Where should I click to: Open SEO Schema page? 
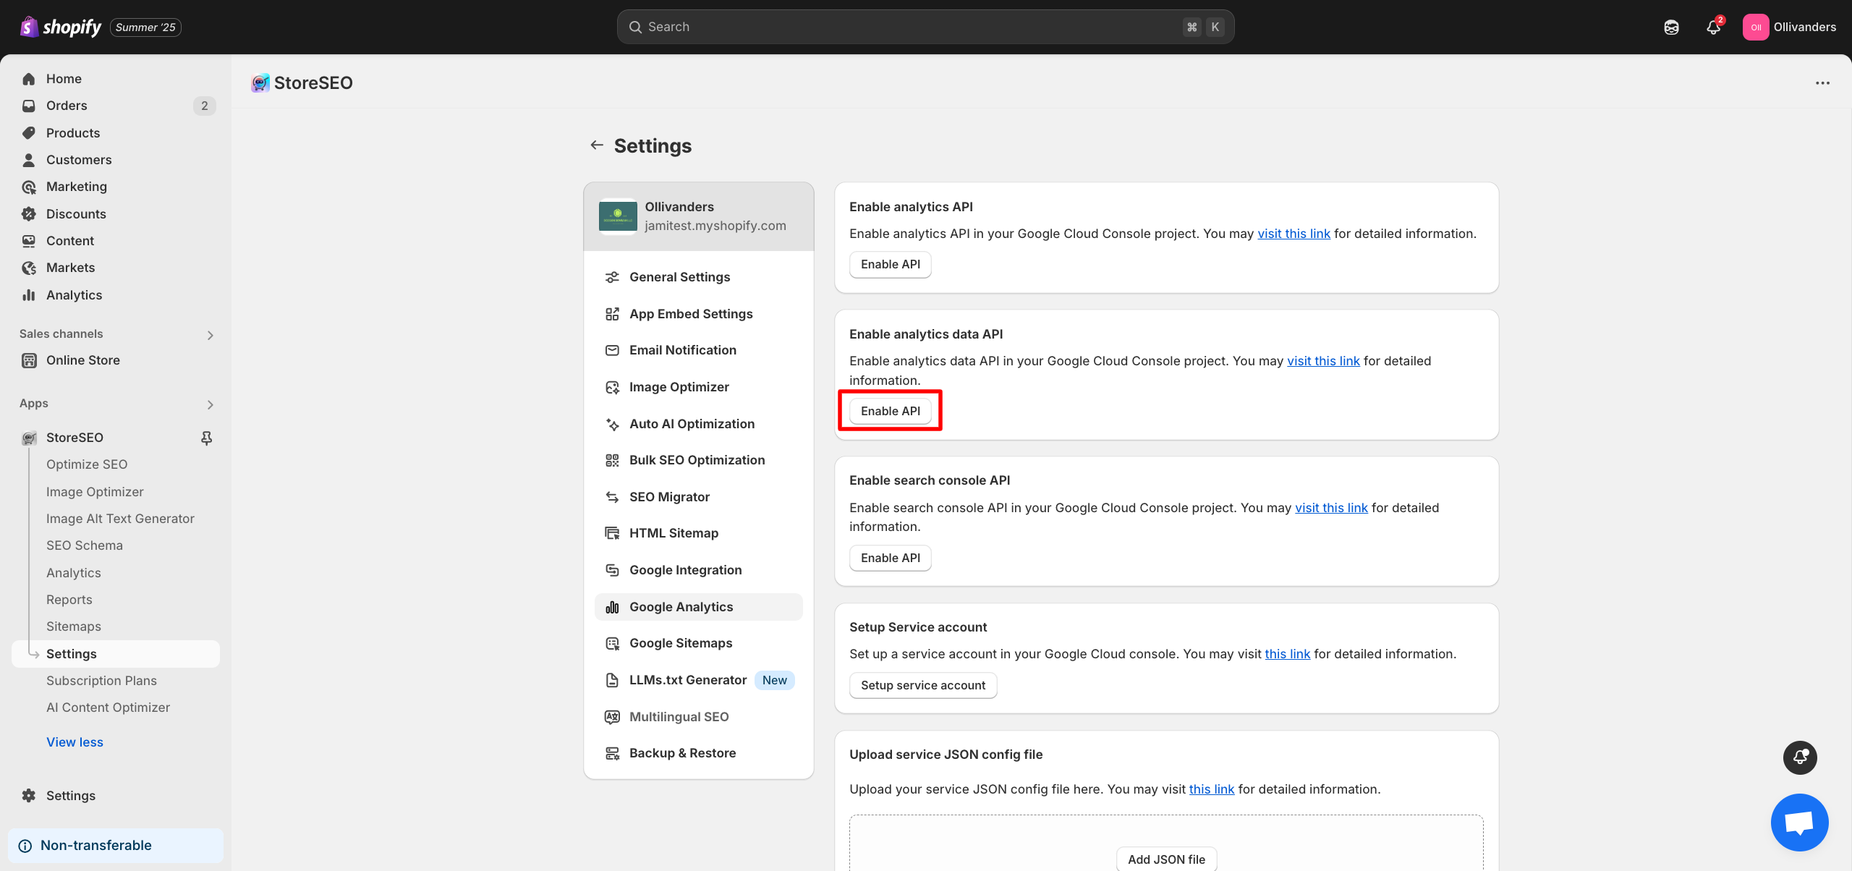click(85, 545)
